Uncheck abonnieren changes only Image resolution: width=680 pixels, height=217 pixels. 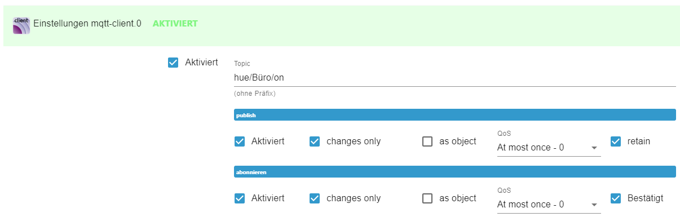click(315, 198)
